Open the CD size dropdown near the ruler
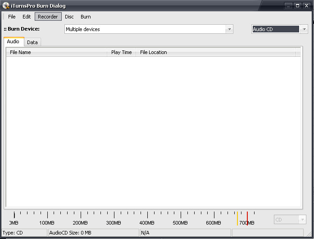This screenshot has height=239, width=314. tap(302, 220)
